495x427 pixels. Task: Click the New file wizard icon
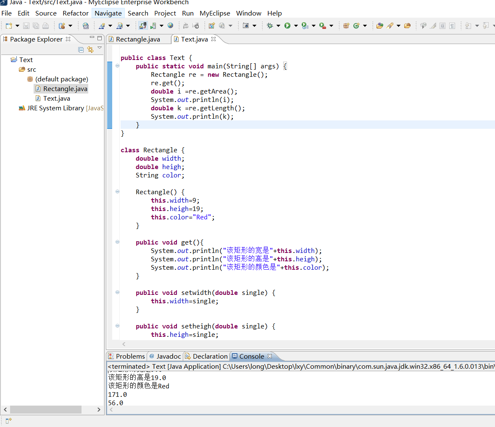coord(9,26)
